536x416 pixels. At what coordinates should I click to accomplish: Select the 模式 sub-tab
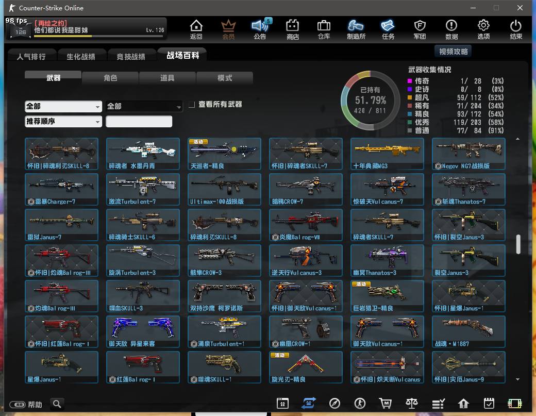point(225,78)
